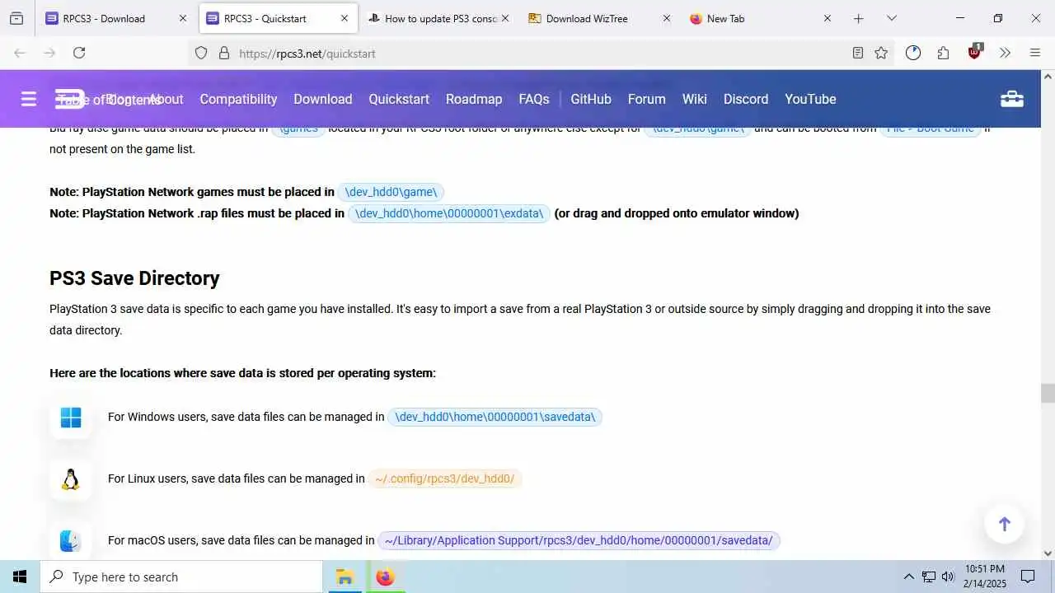Visit the Discord link in navigation
The height and width of the screenshot is (593, 1055).
pos(746,99)
